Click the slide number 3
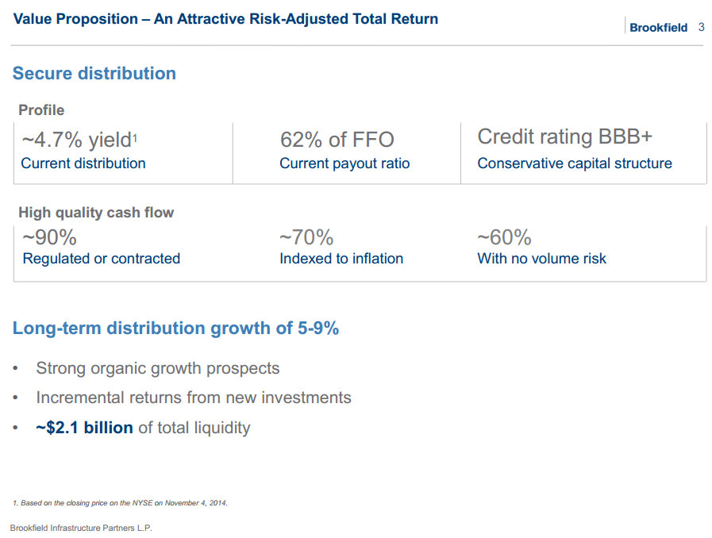Viewport: 712px width, 538px height. [x=701, y=27]
